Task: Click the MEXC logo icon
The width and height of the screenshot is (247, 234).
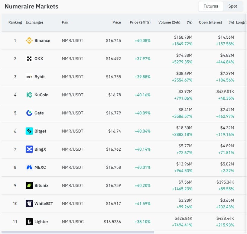Action: [29, 167]
